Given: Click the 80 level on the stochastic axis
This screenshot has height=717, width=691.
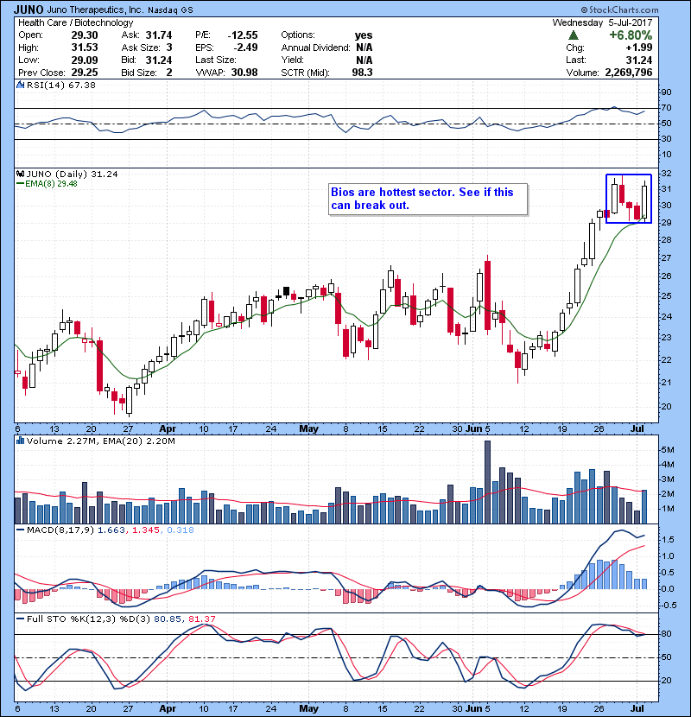Looking at the screenshot, I should point(666,634).
